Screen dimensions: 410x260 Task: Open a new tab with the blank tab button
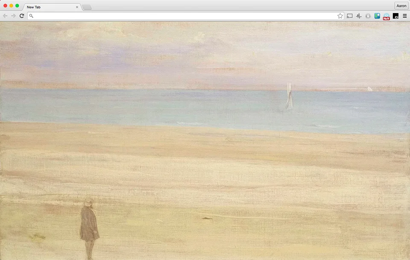click(x=87, y=7)
